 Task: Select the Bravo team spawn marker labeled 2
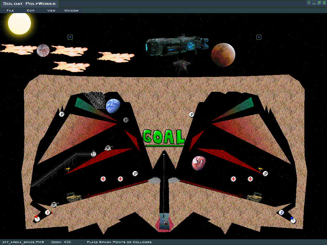point(281,212)
